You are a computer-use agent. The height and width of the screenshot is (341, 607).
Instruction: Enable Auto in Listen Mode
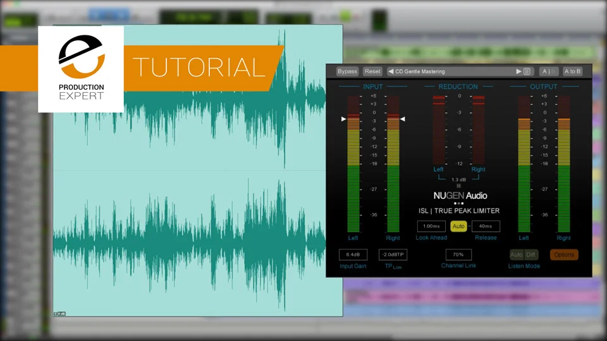click(x=517, y=254)
